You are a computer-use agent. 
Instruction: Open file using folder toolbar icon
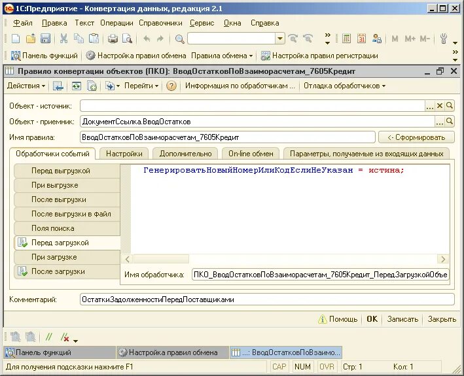[31, 39]
